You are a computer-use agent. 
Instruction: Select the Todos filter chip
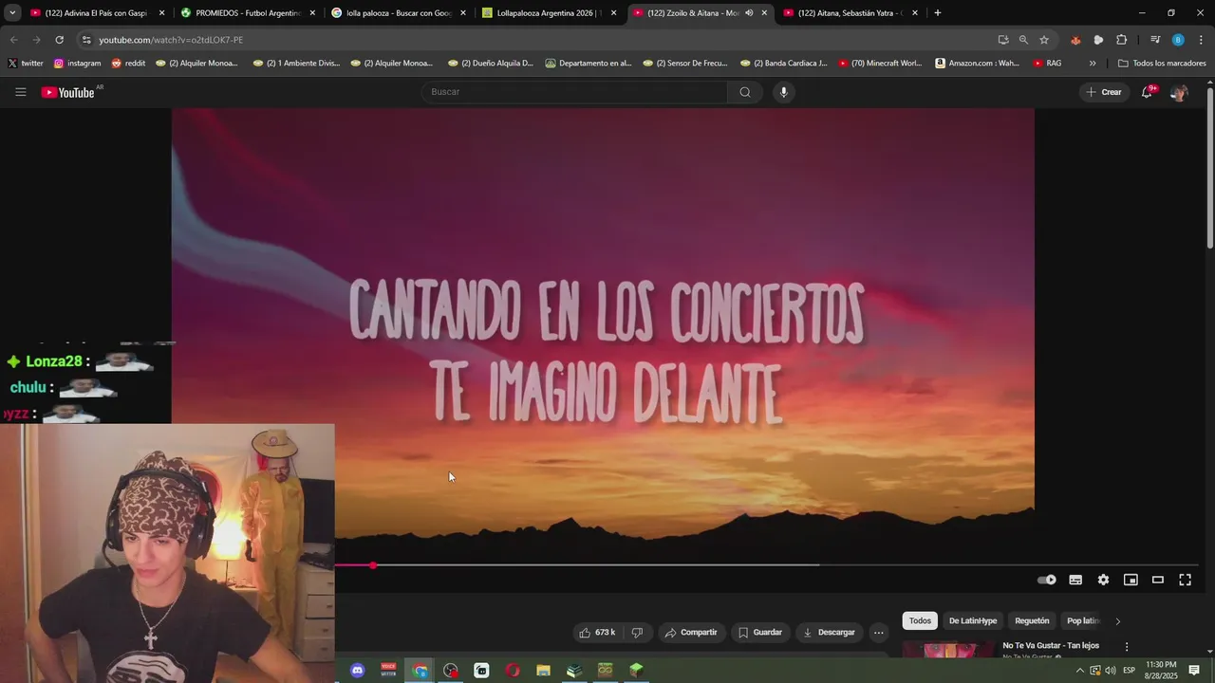(920, 620)
